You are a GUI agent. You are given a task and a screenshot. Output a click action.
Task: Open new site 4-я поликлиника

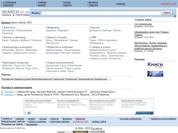click(143, 24)
